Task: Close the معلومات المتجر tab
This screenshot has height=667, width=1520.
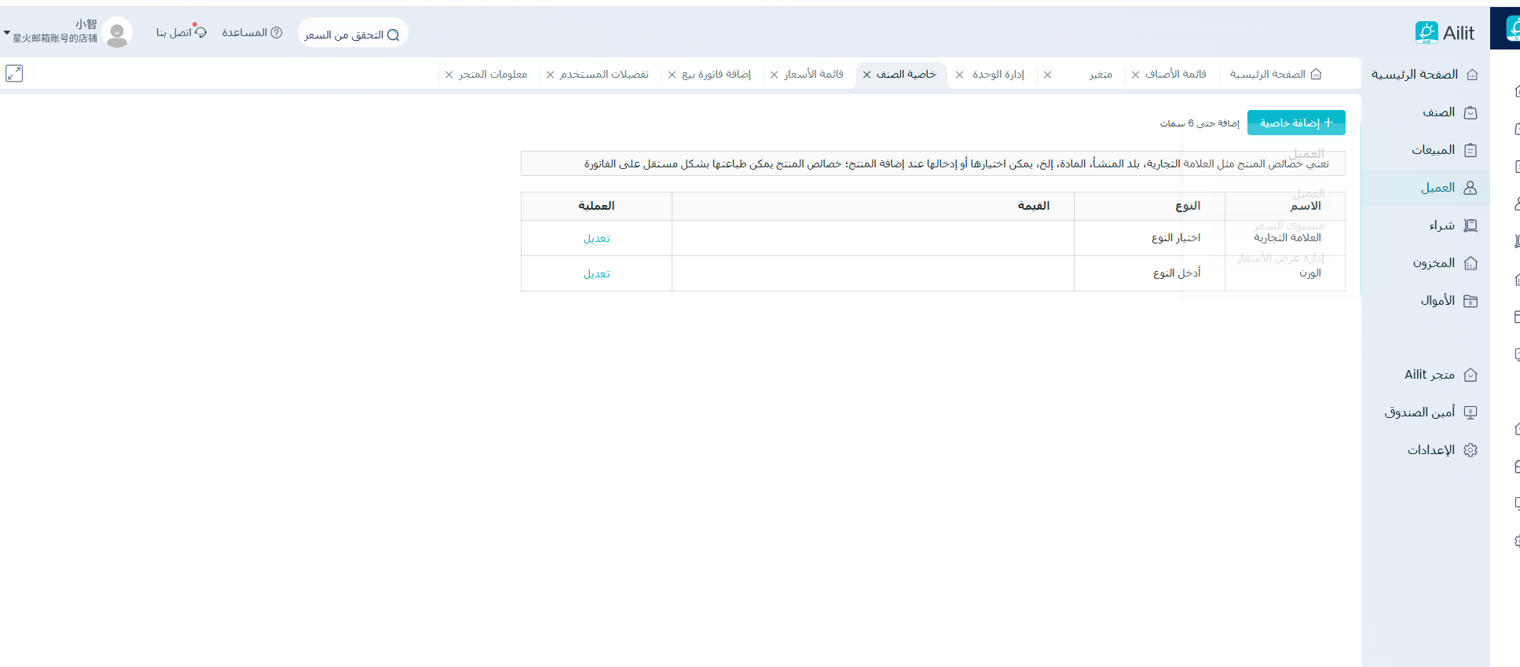Action: (x=449, y=75)
